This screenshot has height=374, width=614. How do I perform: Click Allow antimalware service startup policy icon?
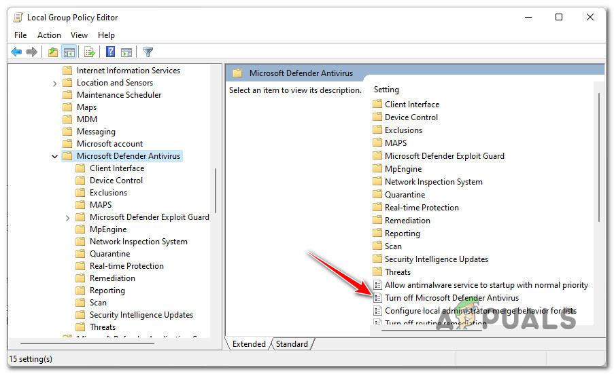click(x=377, y=285)
